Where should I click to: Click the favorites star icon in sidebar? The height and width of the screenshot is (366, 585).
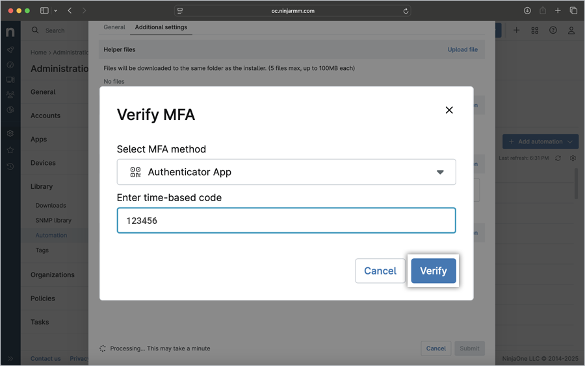pos(10,150)
